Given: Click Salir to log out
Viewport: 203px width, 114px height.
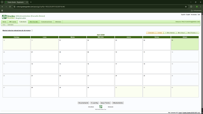Looking at the screenshot, I should click(x=199, y=15).
